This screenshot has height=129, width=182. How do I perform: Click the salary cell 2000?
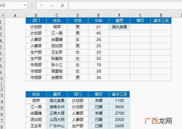click(x=119, y=120)
